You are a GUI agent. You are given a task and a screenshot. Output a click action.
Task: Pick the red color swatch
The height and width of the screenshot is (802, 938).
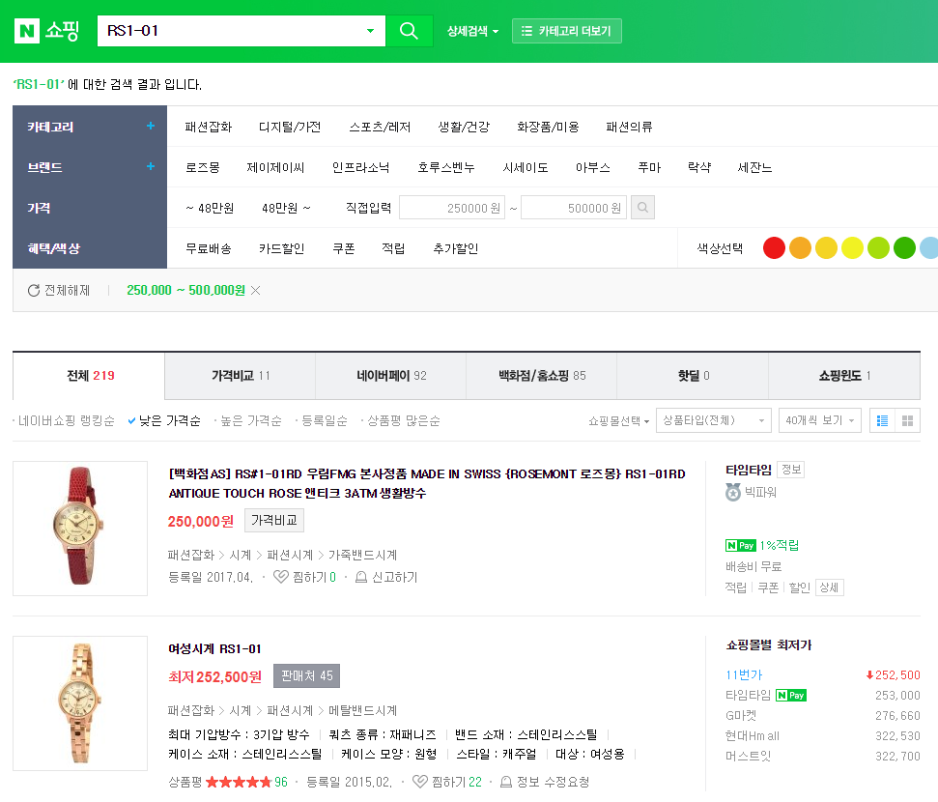774,247
